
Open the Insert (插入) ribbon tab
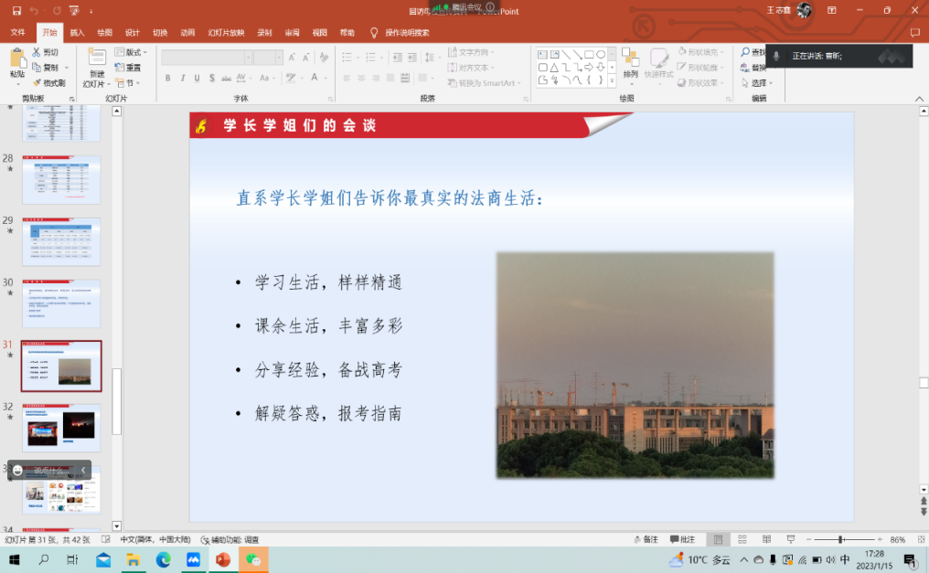(x=77, y=32)
